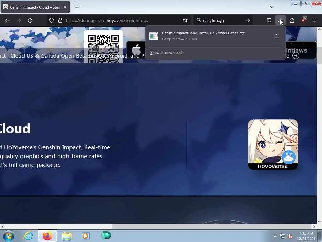Viewport: 322px width, 242px height.
Task: Click the vertical scrollbar up arrow
Action: (x=319, y=29)
